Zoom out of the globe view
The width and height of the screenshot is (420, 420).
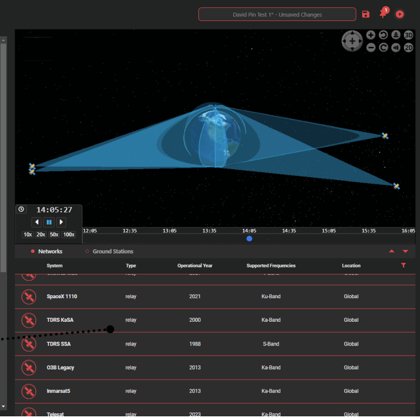371,47
